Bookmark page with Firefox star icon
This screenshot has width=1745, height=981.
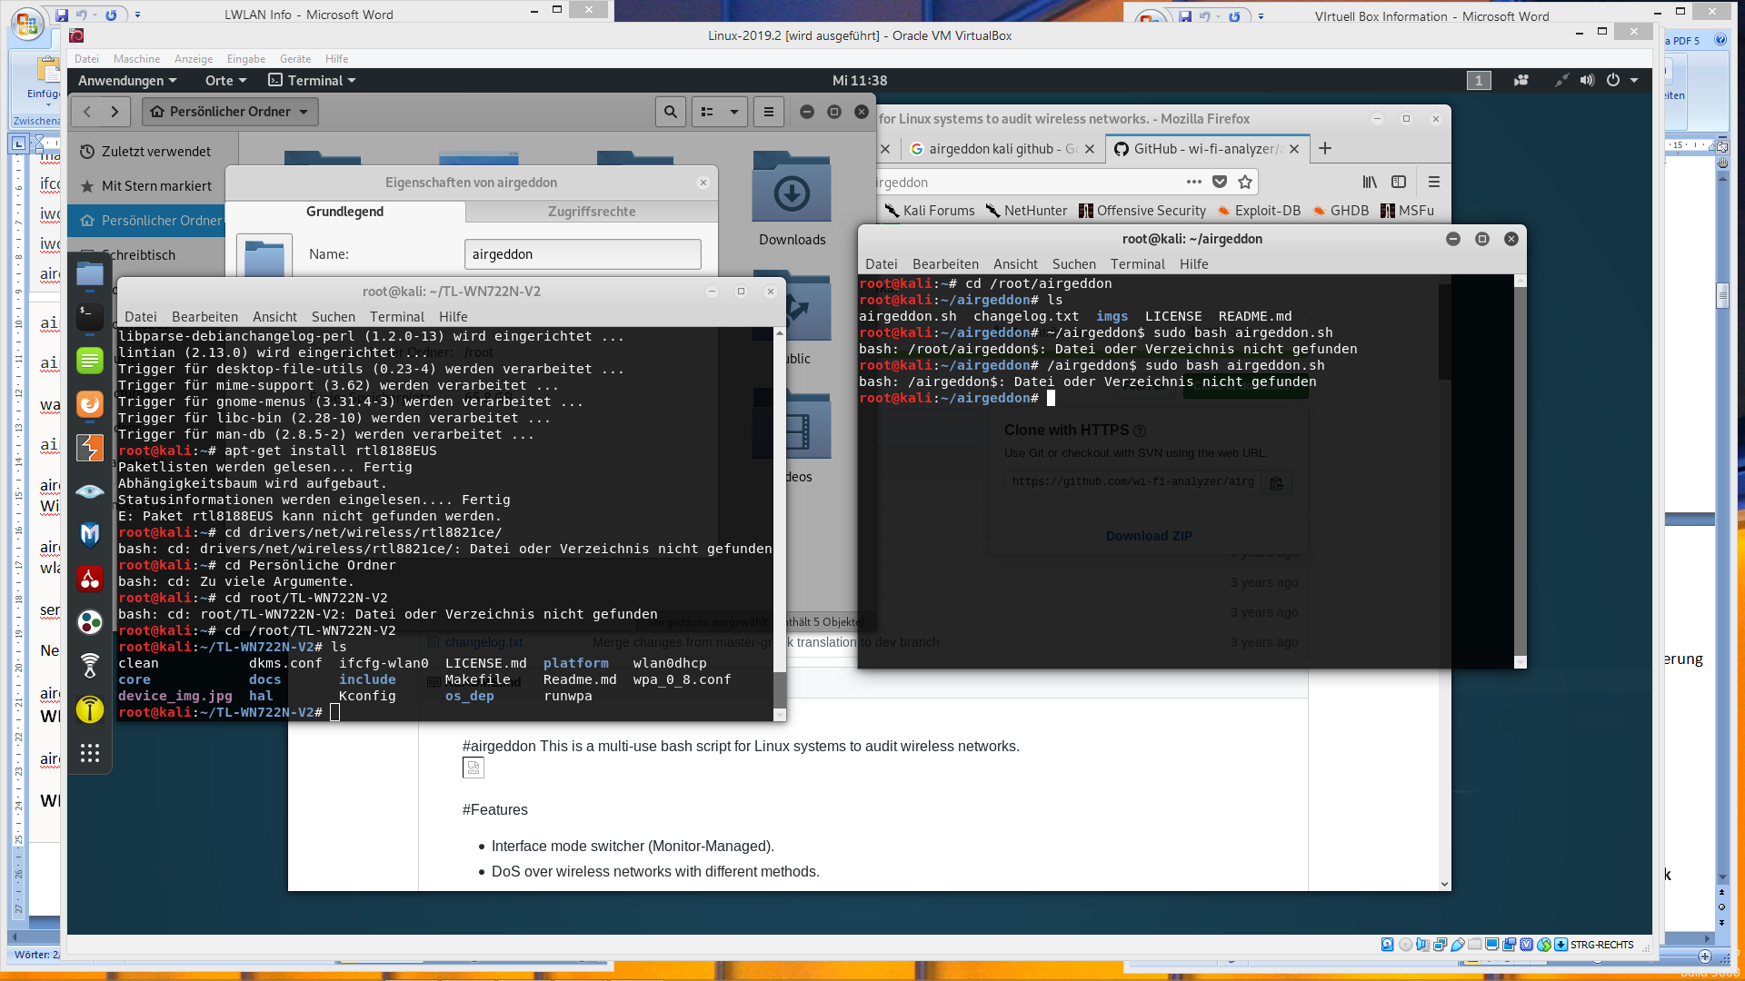[x=1245, y=182]
